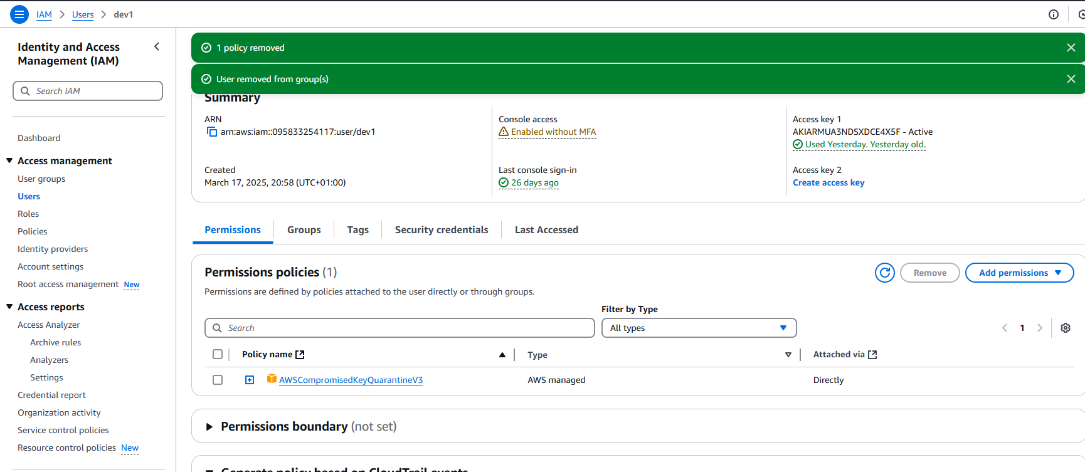Click 'Enabled without MFA' link
The width and height of the screenshot is (1085, 472).
click(554, 132)
